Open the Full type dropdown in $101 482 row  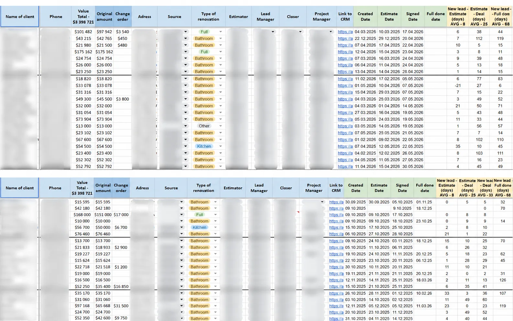tap(221, 32)
